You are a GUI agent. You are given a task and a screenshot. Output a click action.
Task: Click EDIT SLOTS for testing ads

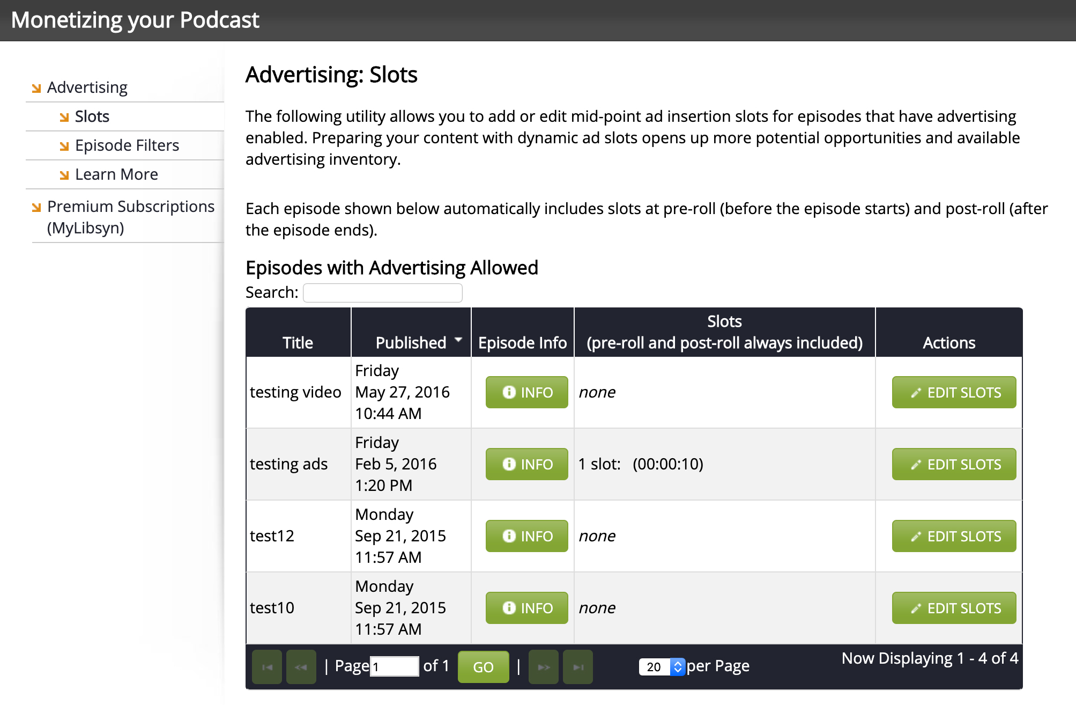coord(954,464)
